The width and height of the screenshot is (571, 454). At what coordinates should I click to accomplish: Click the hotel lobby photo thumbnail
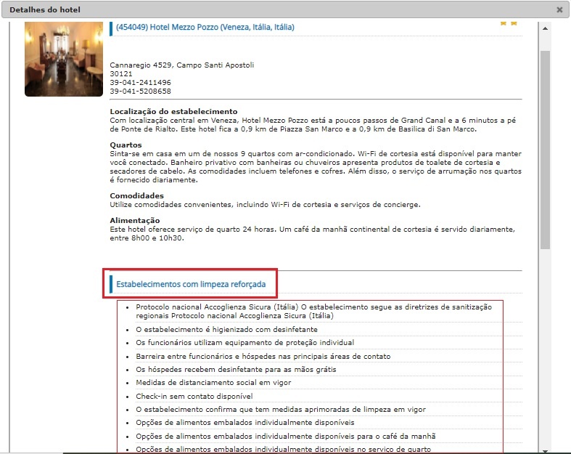click(64, 59)
